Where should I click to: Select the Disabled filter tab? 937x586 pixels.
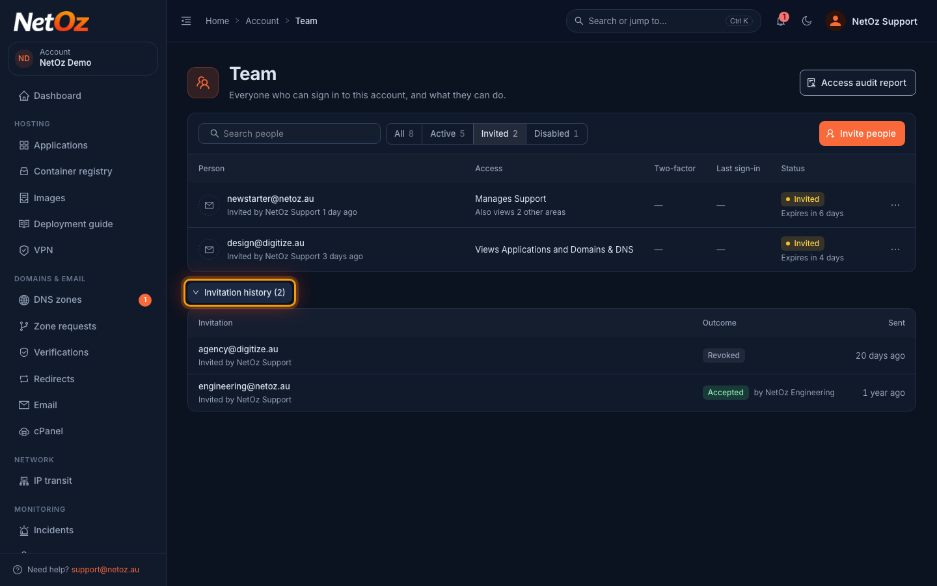[x=556, y=133]
